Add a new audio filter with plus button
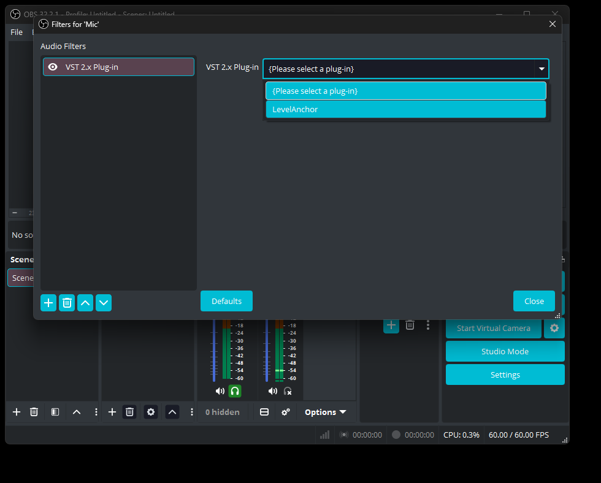The image size is (601, 483). coord(48,303)
